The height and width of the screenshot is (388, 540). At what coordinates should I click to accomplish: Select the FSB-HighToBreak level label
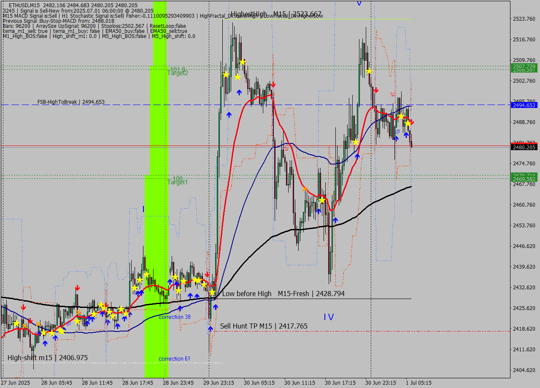coord(71,102)
